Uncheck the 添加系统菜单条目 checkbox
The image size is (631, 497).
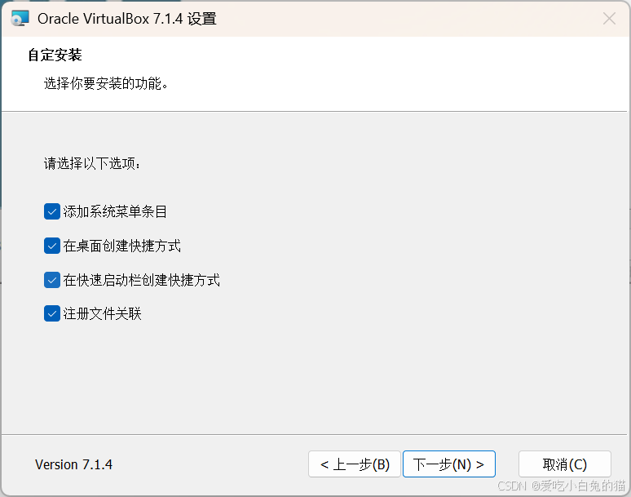52,211
